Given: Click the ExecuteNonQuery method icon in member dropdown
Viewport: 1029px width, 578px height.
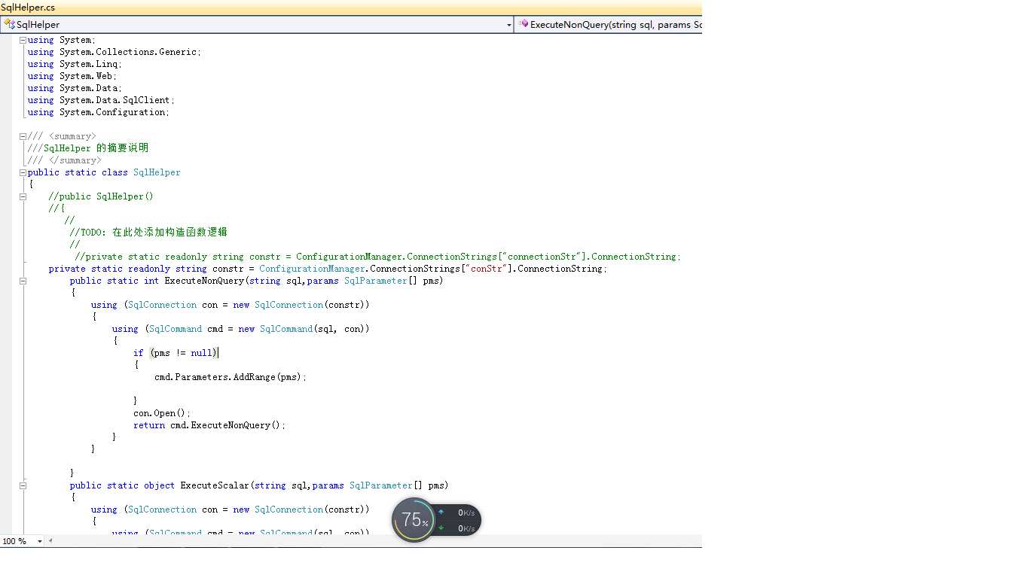Looking at the screenshot, I should 524,24.
